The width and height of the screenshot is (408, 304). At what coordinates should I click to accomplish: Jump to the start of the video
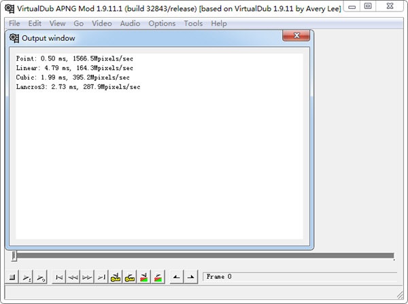[59, 277]
